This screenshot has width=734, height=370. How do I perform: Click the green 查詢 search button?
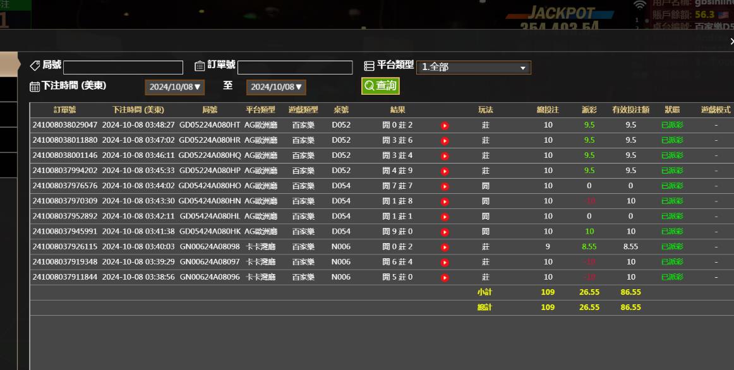(380, 86)
